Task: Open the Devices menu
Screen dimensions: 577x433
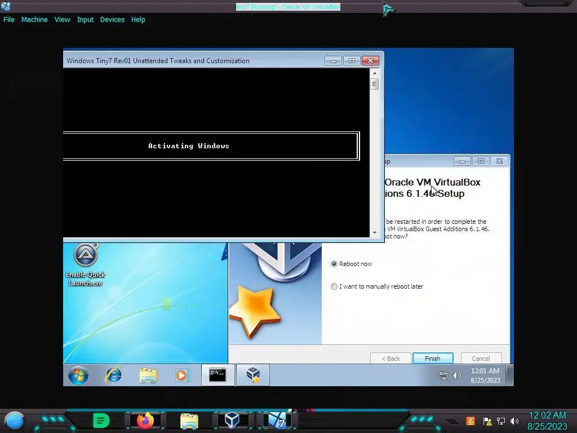Action: 112,20
